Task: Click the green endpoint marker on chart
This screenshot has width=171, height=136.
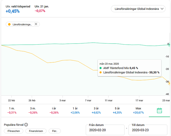Action: pos(169,45)
